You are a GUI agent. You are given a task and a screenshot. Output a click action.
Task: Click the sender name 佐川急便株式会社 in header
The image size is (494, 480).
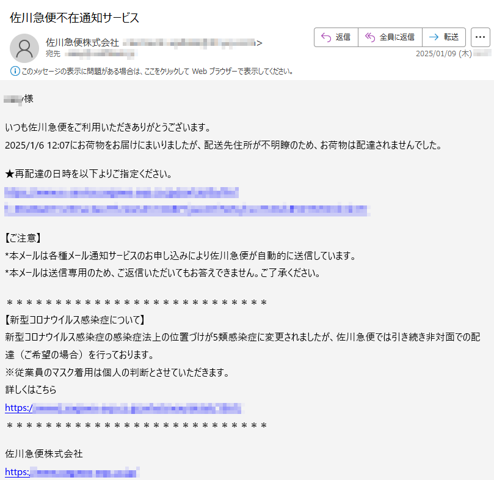coord(82,42)
